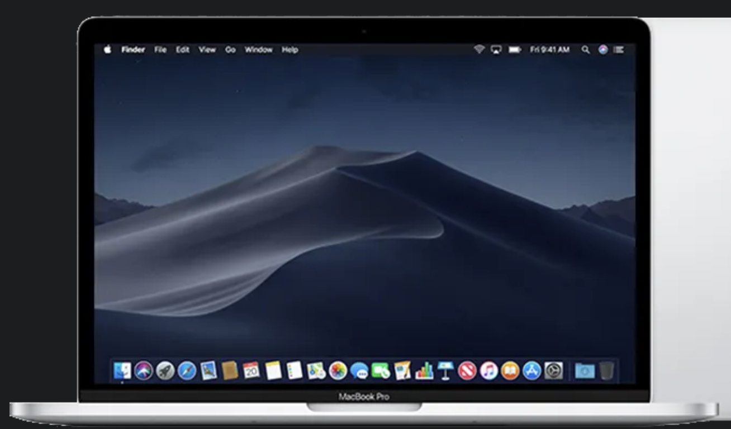Open the Window menu
731x429 pixels.
pyautogui.click(x=258, y=50)
